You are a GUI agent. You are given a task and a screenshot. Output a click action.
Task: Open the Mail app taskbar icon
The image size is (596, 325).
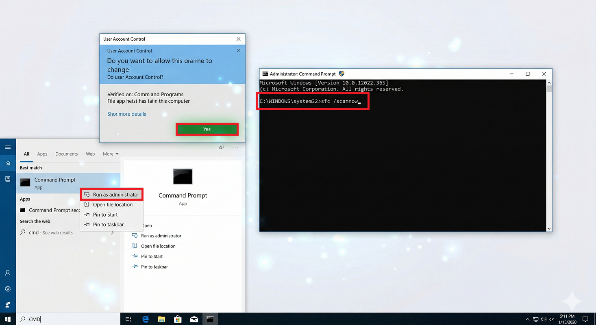pyautogui.click(x=194, y=319)
